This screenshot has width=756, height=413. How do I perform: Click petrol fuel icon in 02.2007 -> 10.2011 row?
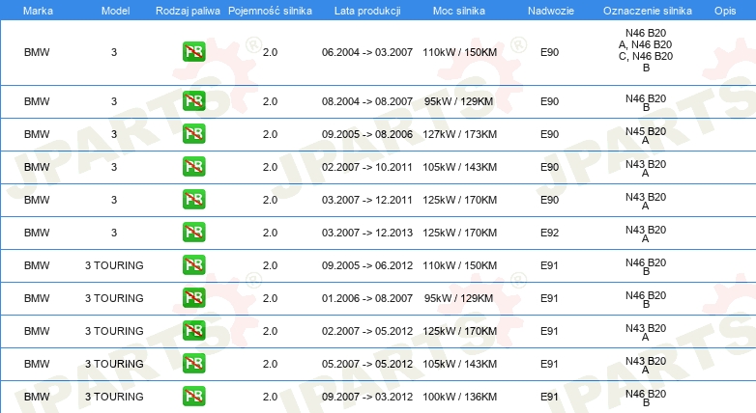point(193,166)
